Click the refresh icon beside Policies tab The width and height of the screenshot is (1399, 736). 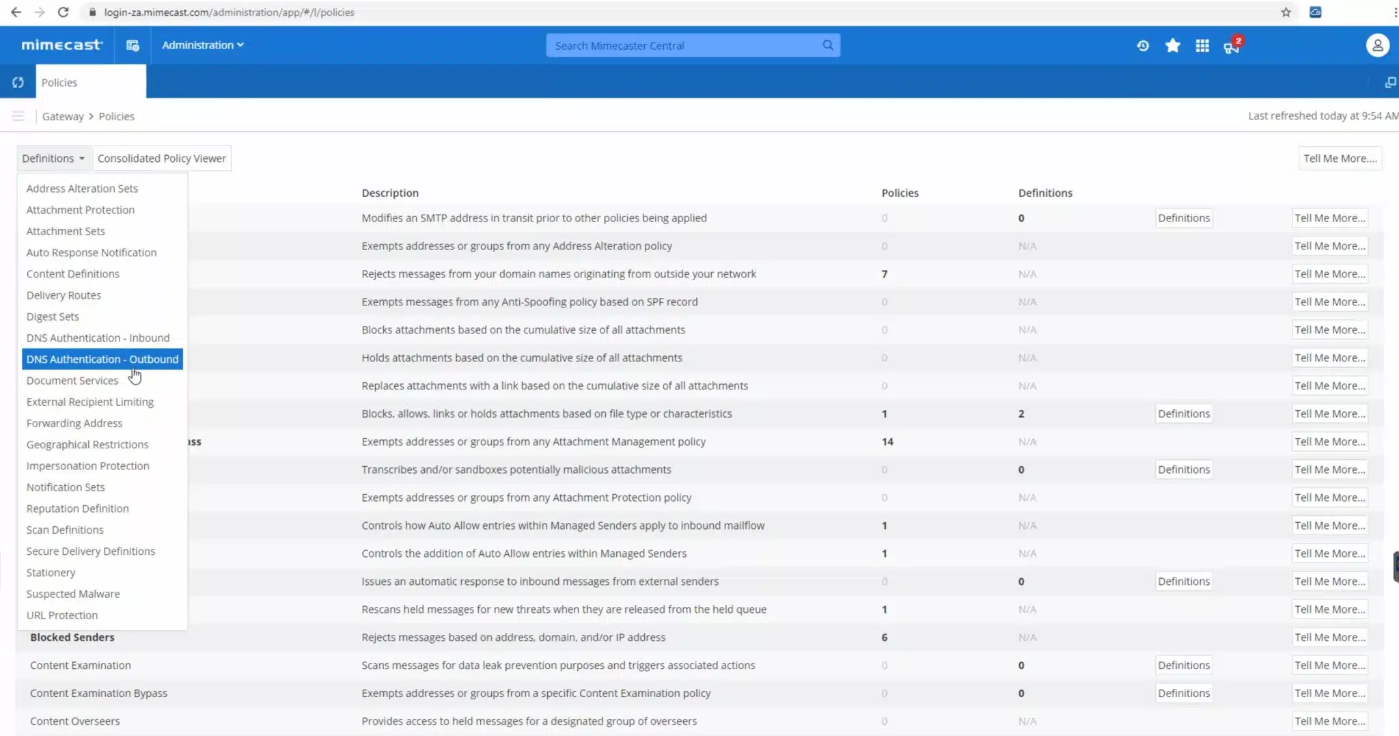point(18,83)
